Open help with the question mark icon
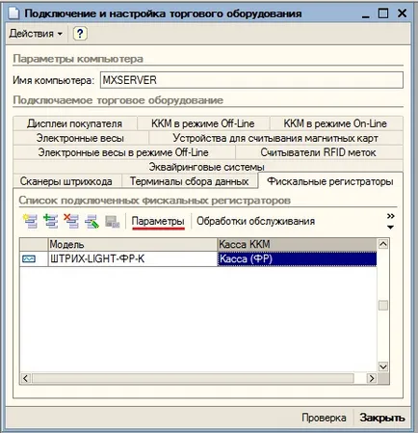The height and width of the screenshot is (433, 418). click(80, 34)
